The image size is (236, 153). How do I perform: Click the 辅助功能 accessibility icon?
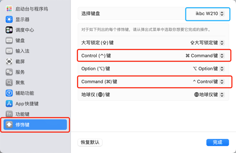9,93
